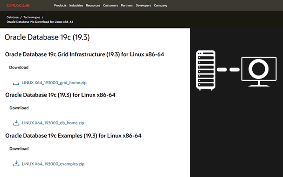
Task: Click the server tower illustration
Action: 206,70
